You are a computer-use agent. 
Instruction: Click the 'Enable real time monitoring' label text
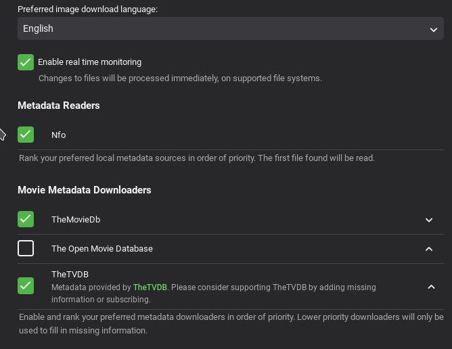(89, 62)
